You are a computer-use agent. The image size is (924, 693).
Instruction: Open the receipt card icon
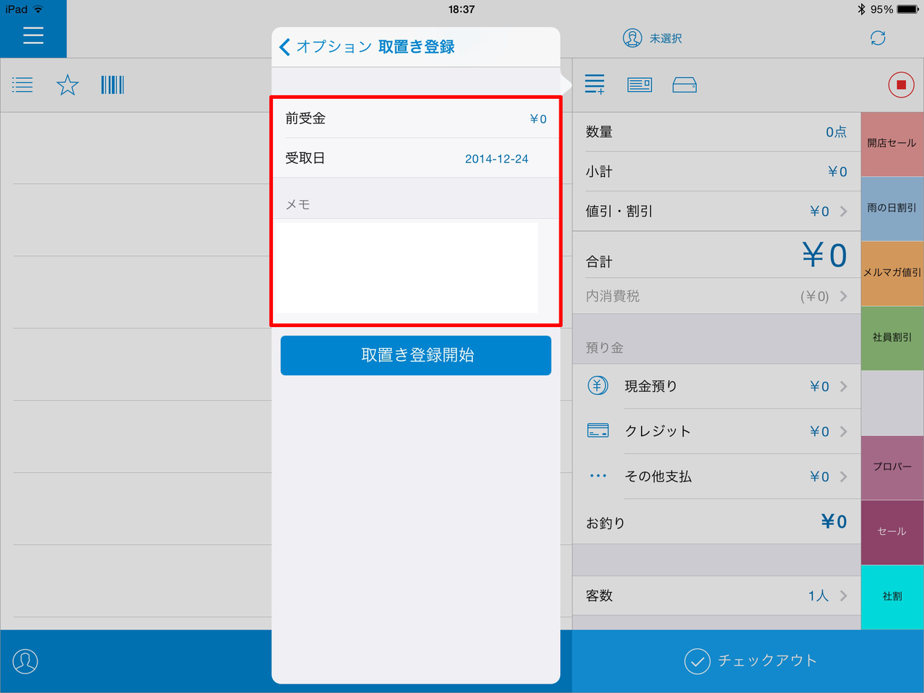click(x=640, y=85)
